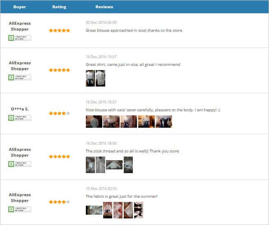Screen dimensions: 269x225
Task: Open third photo in 'stick thread' review
Action: (x=114, y=165)
